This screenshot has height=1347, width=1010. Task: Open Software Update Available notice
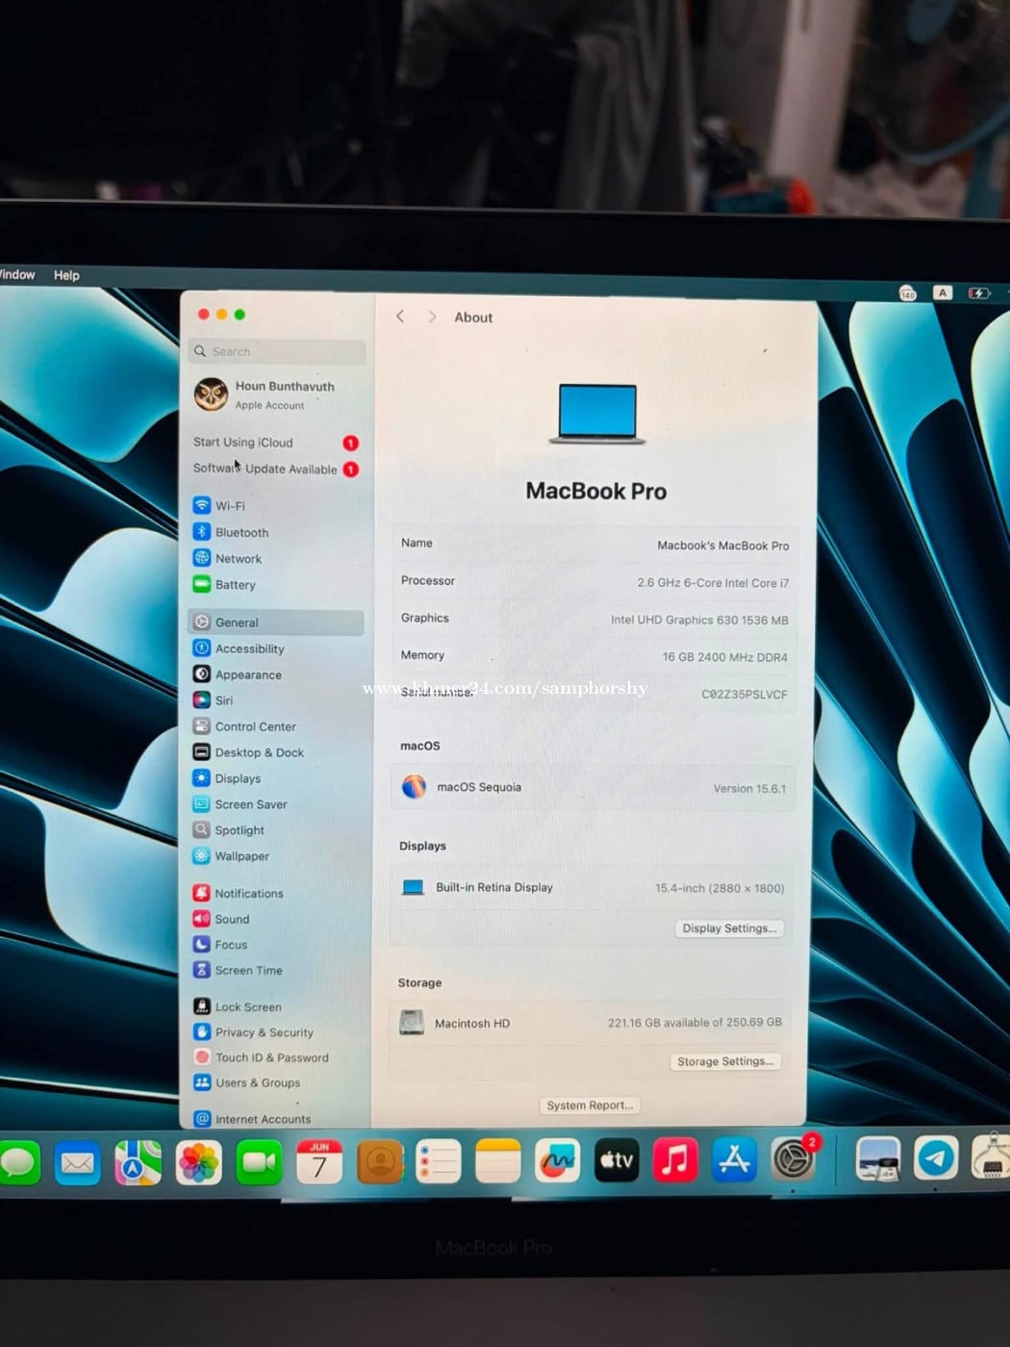pyautogui.click(x=276, y=470)
